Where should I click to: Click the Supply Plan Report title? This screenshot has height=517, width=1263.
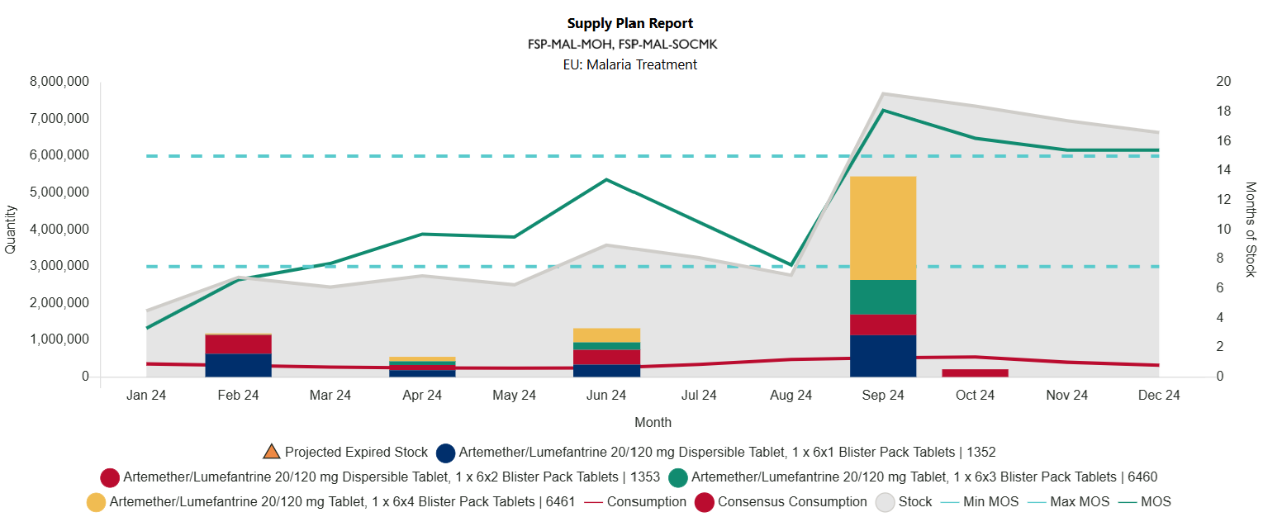tap(630, 23)
